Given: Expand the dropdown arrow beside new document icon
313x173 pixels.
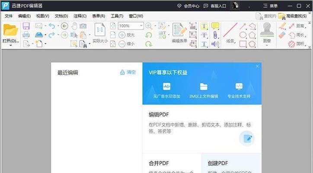Looking at the screenshot, I should (x=45, y=44).
